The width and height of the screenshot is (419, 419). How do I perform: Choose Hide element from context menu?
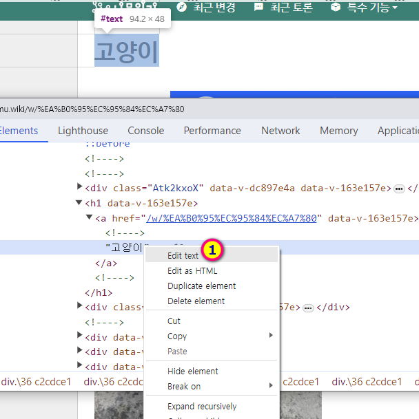[x=192, y=371]
